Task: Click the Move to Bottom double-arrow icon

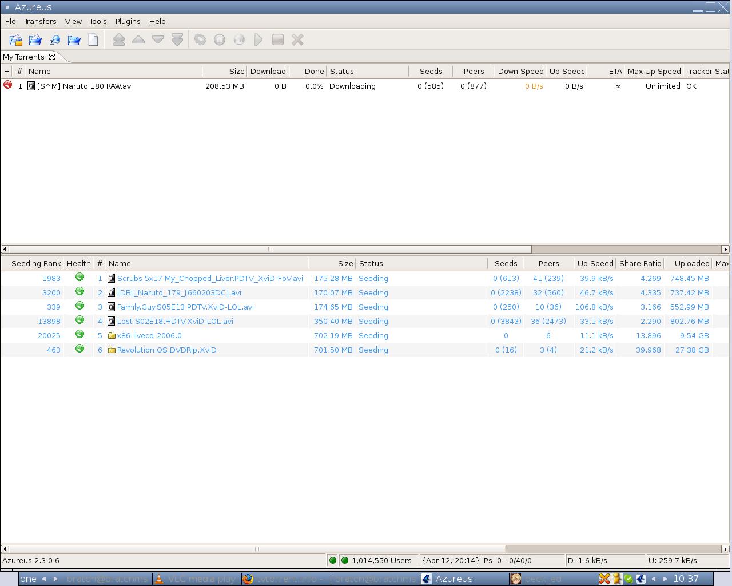Action: pyautogui.click(x=177, y=40)
